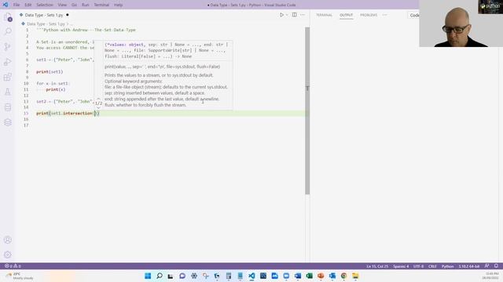The width and height of the screenshot is (503, 282).
Task: Open Microsoft Word from the taskbar
Action: tap(298, 276)
